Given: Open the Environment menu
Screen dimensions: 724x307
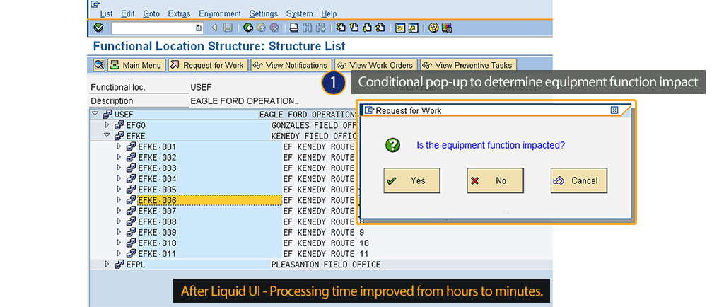Looking at the screenshot, I should (220, 13).
